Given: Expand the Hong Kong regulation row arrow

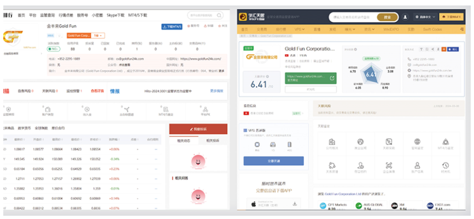Looking at the screenshot, I should 303,113.
